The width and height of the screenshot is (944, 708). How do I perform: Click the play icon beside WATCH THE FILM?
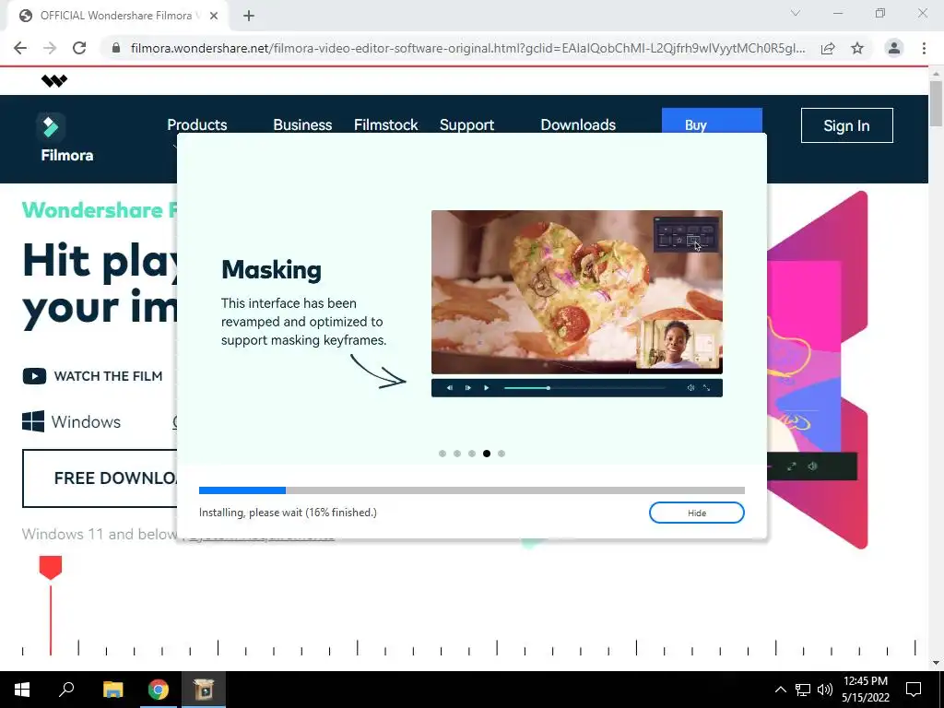34,376
